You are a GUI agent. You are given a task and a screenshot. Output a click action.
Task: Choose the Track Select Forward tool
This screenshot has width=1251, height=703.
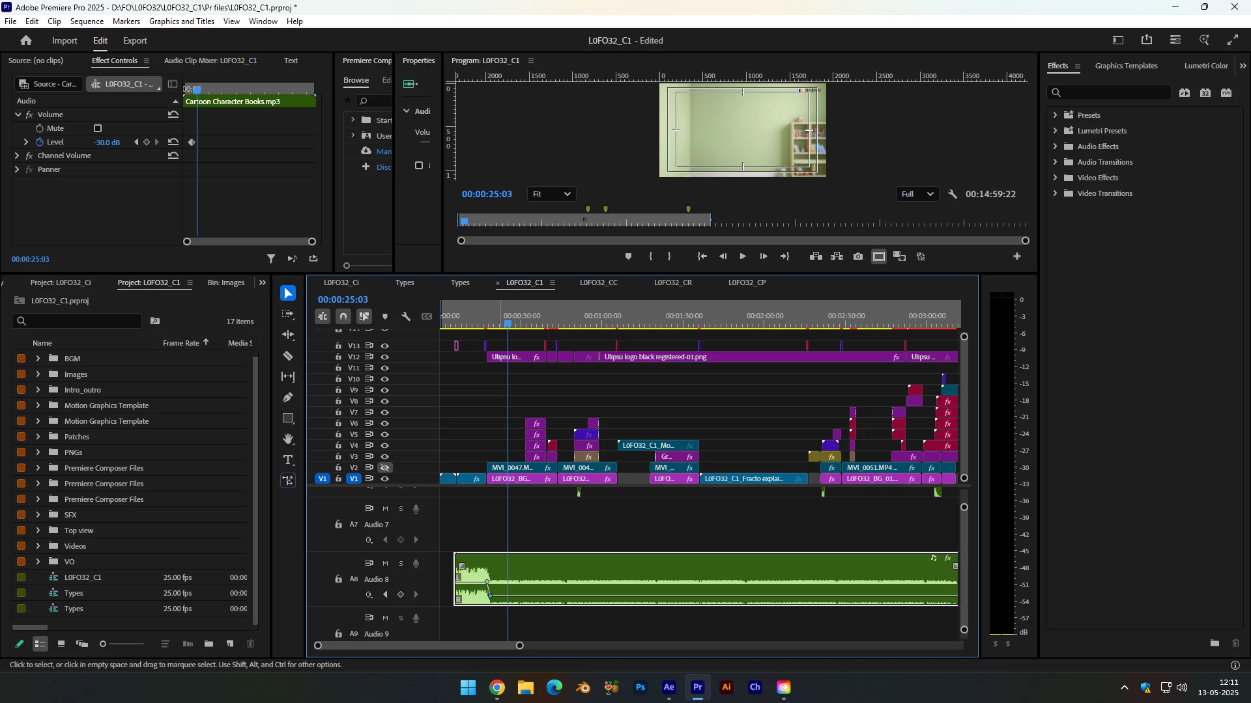(288, 314)
